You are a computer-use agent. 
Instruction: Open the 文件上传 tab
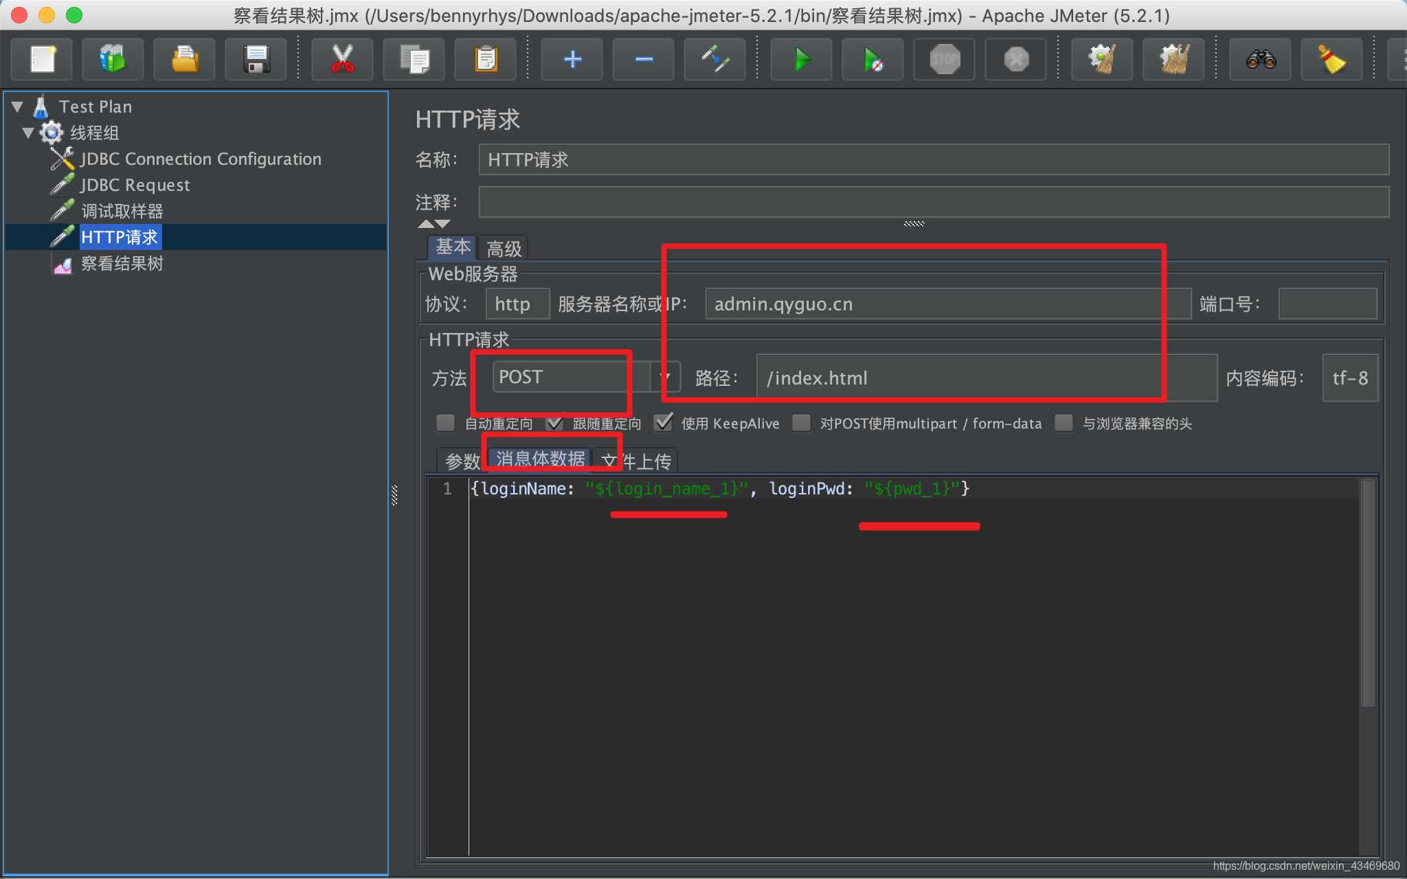635,461
